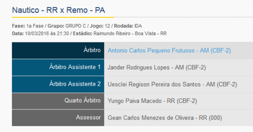The image size is (253, 132).
Task: Click the AM (CBF-2) tag on referee link
Action: [215, 51]
